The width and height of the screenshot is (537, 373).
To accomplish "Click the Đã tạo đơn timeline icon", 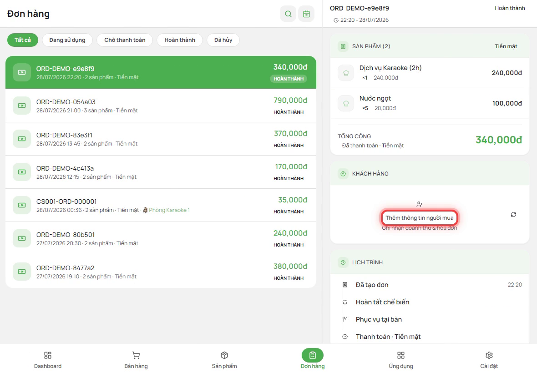I will [x=345, y=285].
